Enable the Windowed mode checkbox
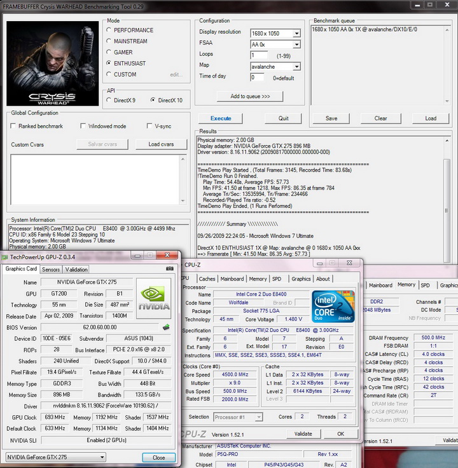458x468 pixels. 83,126
